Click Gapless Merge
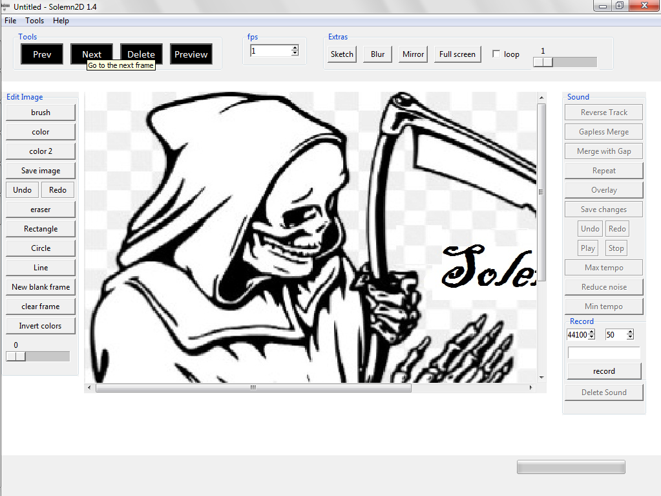Viewport: 661px width, 496px height. pyautogui.click(x=603, y=132)
